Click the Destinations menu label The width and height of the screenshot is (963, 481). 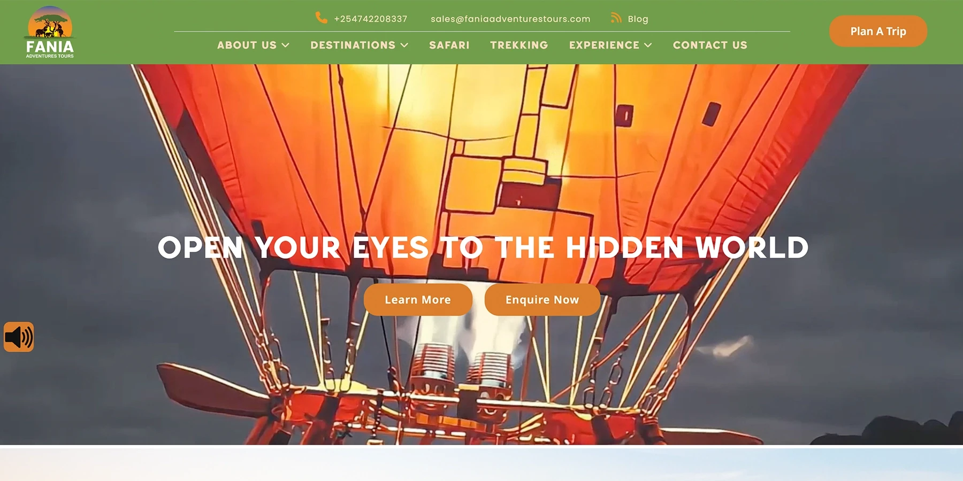tap(353, 45)
